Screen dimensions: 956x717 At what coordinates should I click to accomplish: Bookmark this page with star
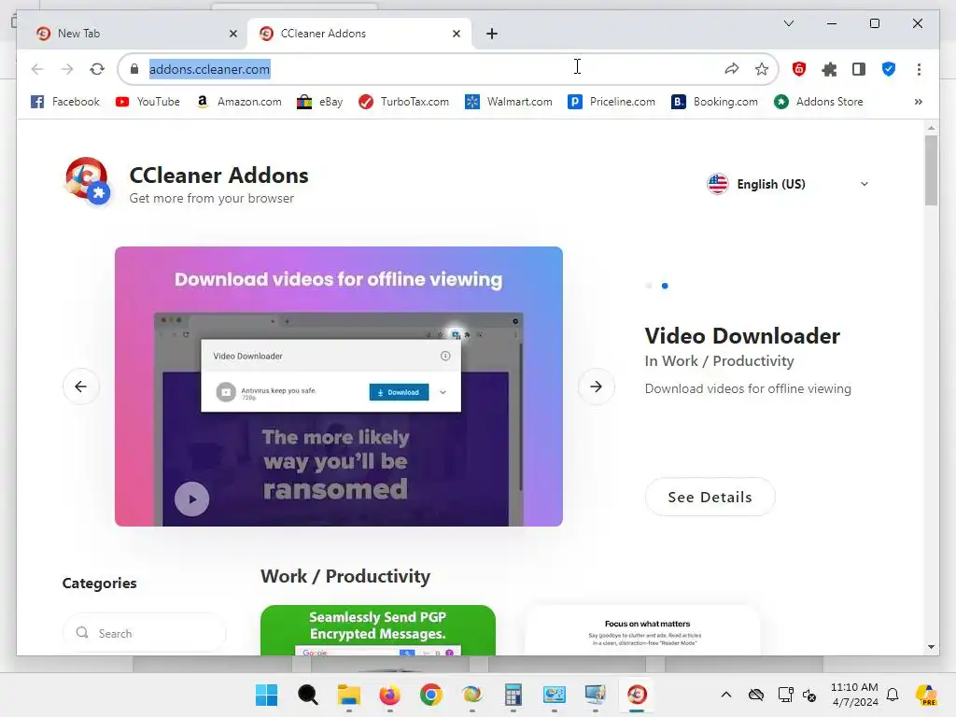tap(762, 69)
